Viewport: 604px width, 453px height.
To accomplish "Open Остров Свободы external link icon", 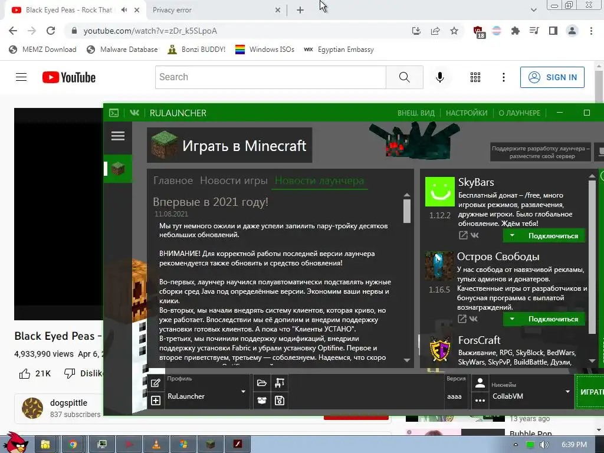I will [462, 319].
